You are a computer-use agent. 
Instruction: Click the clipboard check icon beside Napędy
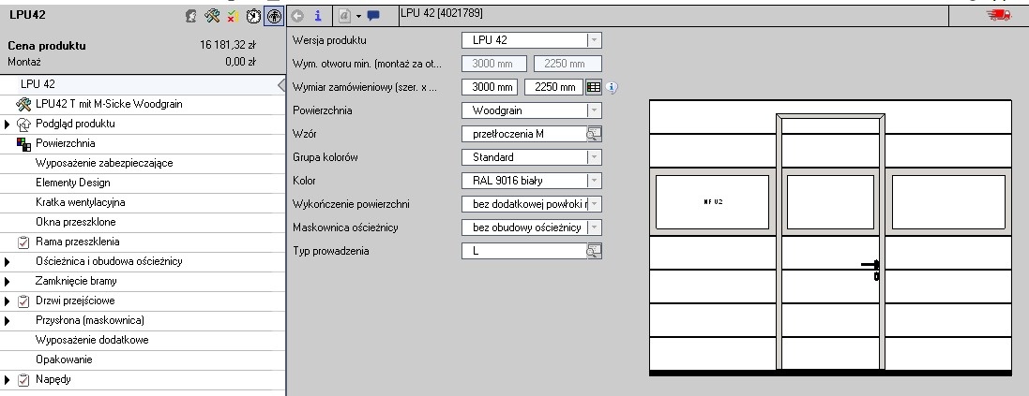pos(23,380)
